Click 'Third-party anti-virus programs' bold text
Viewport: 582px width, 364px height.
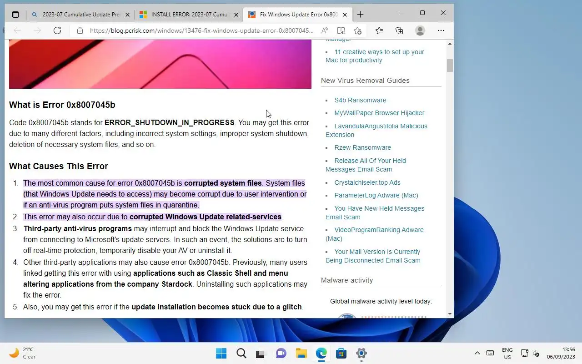77,228
